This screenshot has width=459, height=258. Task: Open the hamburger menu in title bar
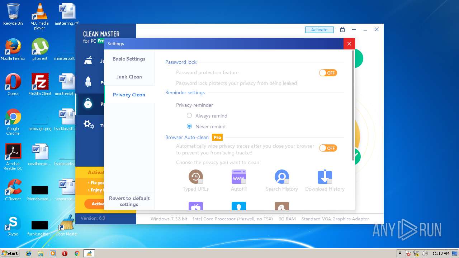click(354, 30)
